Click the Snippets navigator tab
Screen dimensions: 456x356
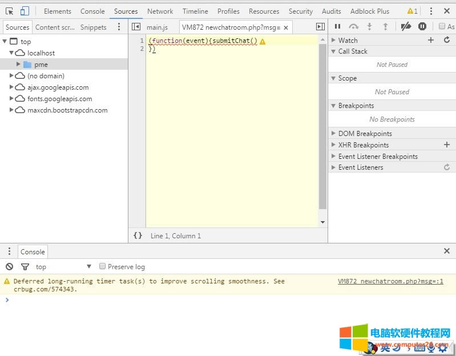tap(93, 27)
